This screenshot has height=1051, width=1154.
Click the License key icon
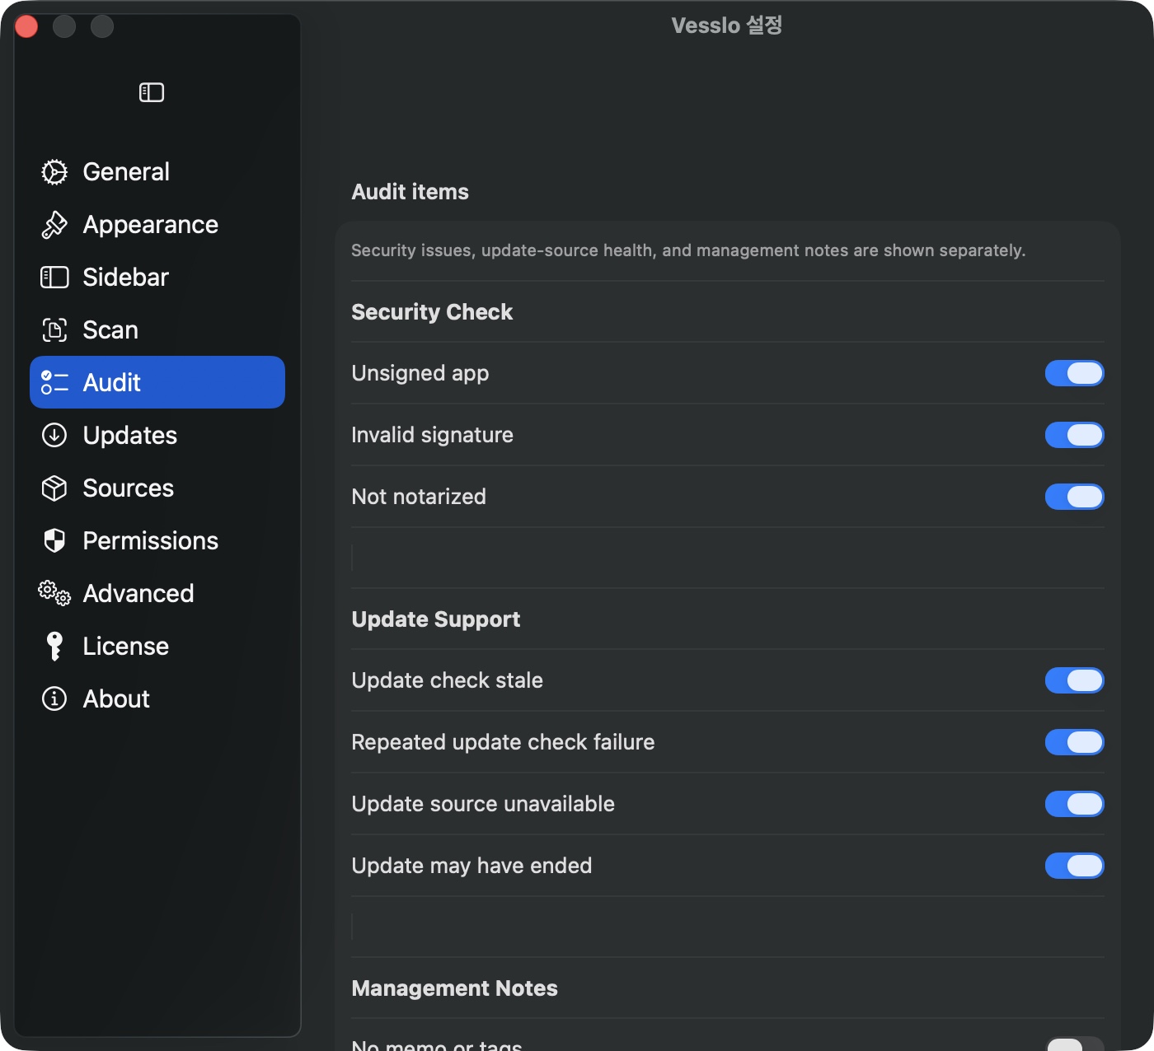54,647
